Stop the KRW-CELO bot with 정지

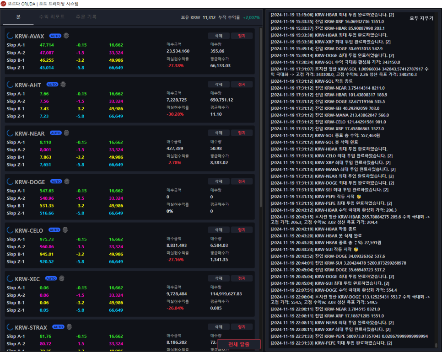tap(242, 230)
